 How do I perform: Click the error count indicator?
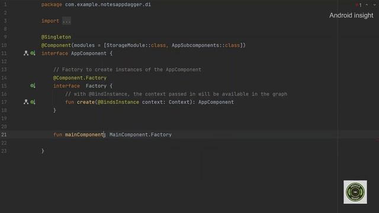coord(359,5)
